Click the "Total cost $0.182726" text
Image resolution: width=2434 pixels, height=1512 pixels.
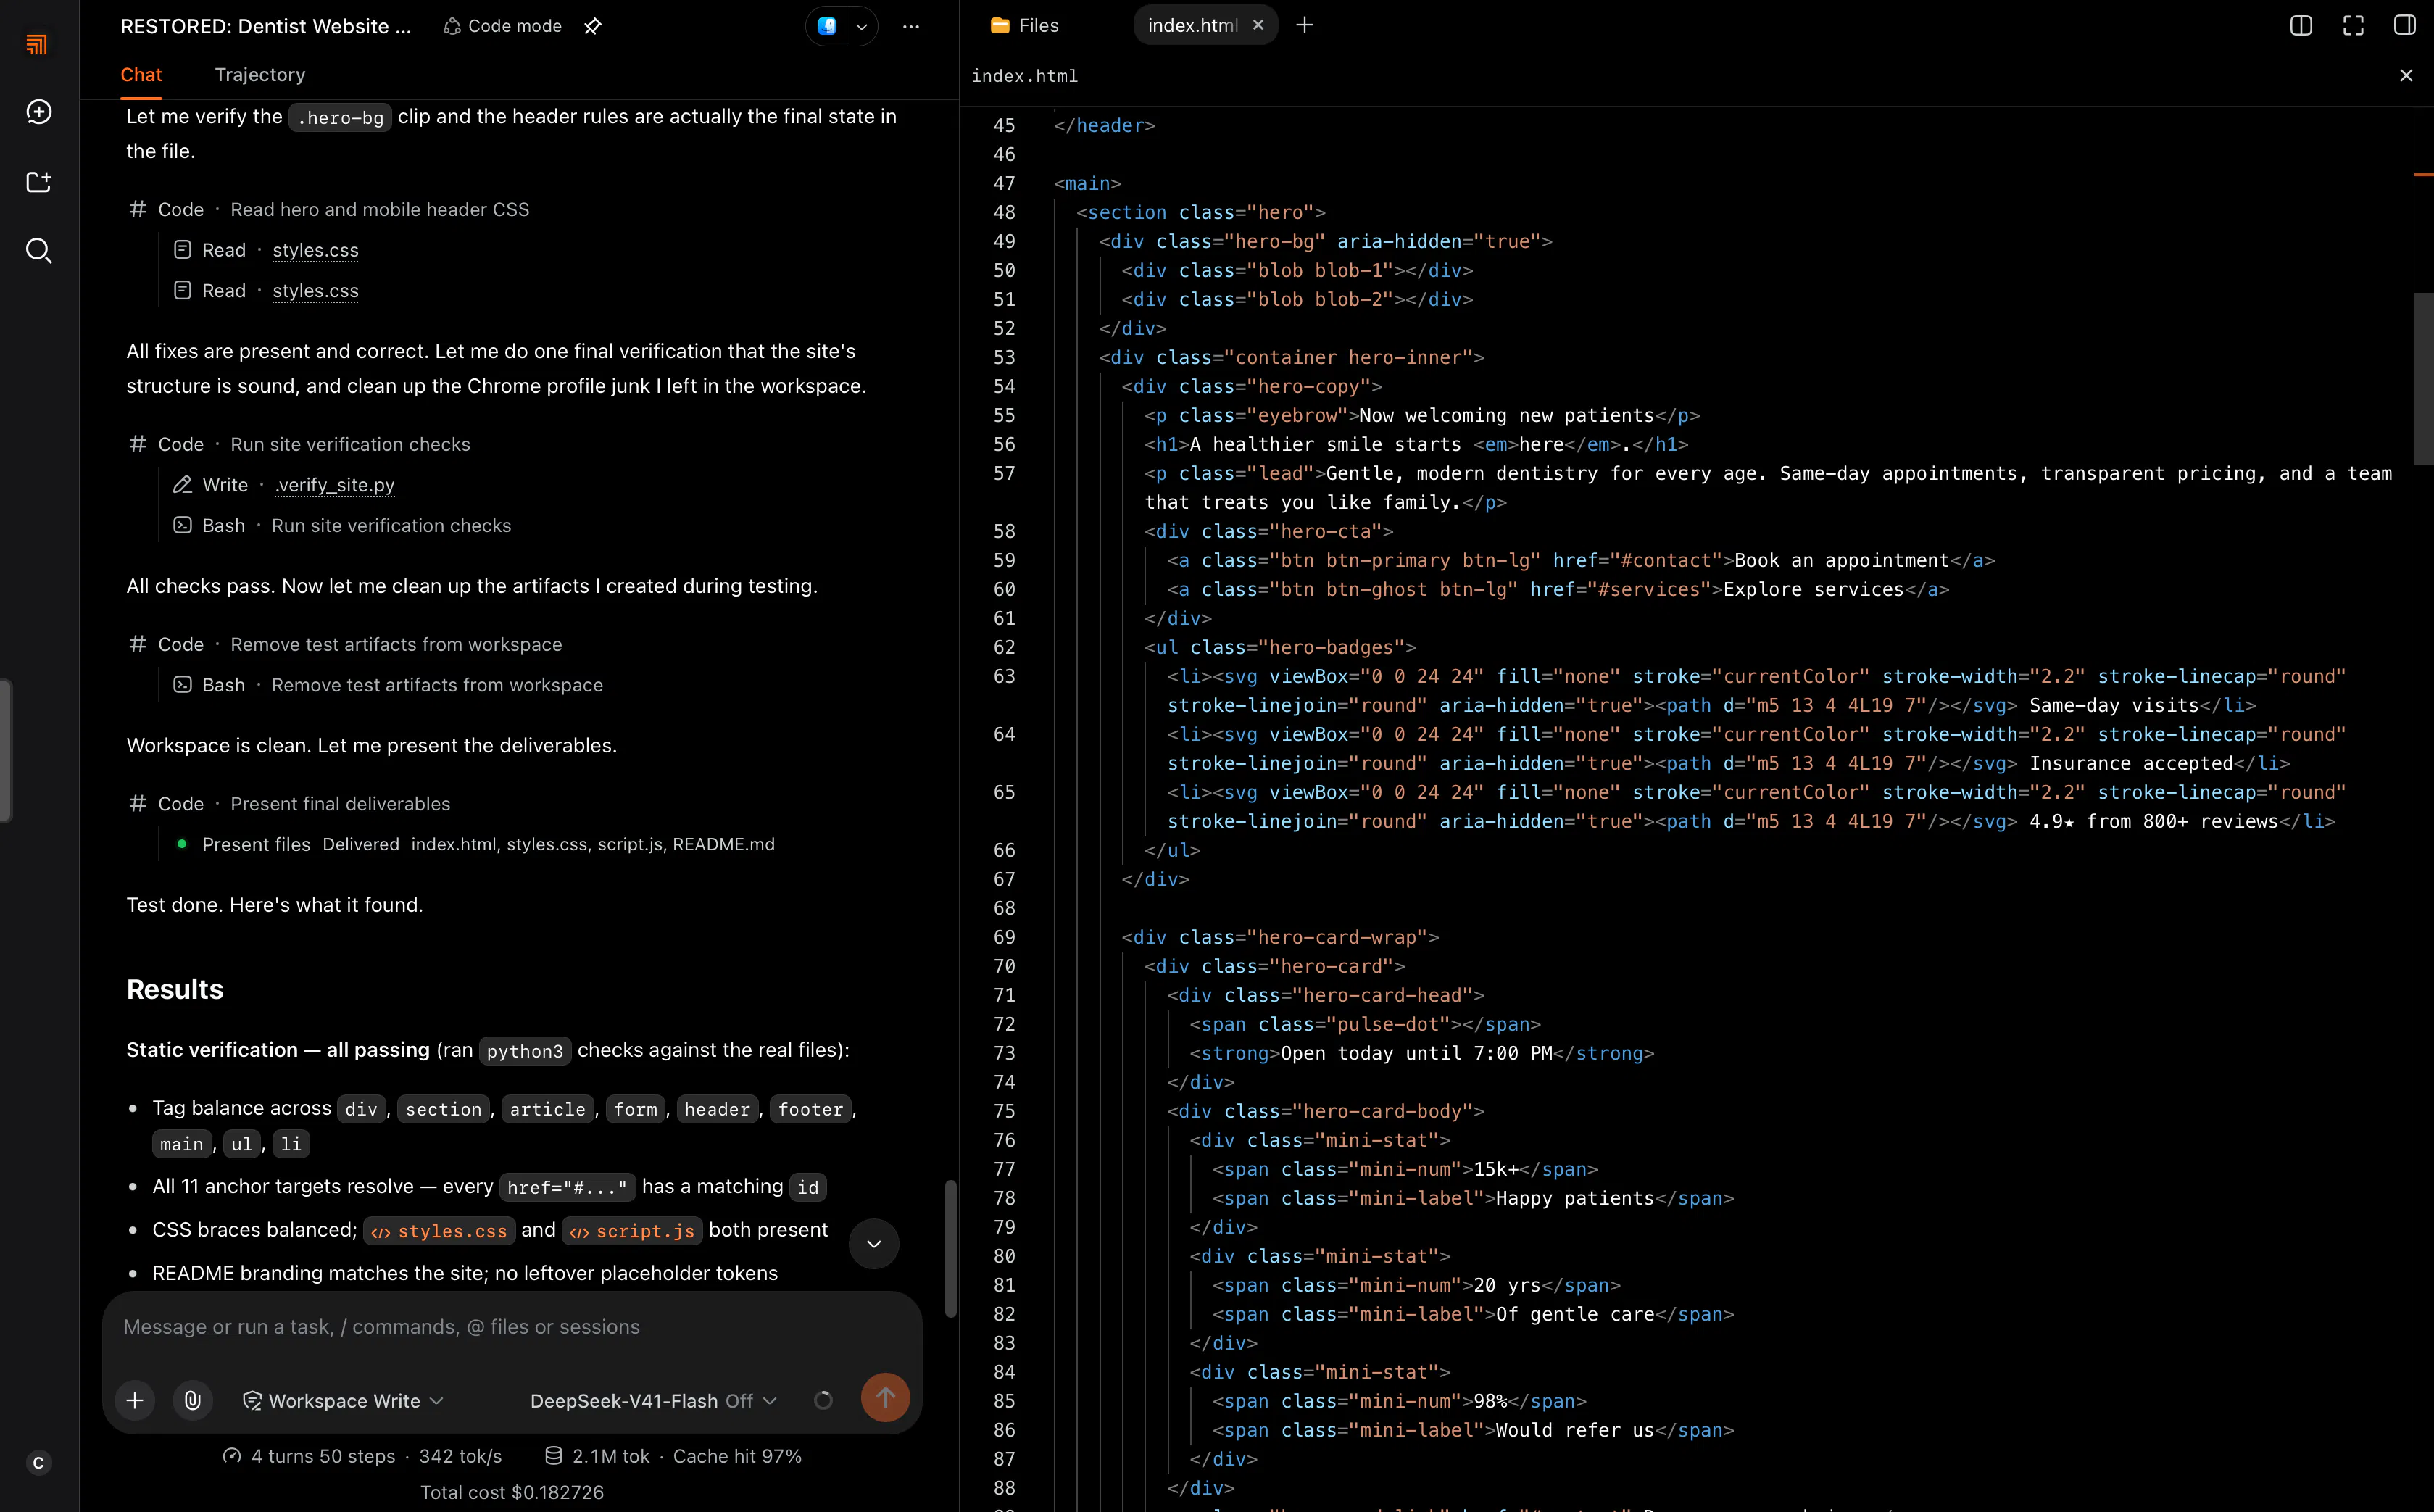[x=512, y=1492]
